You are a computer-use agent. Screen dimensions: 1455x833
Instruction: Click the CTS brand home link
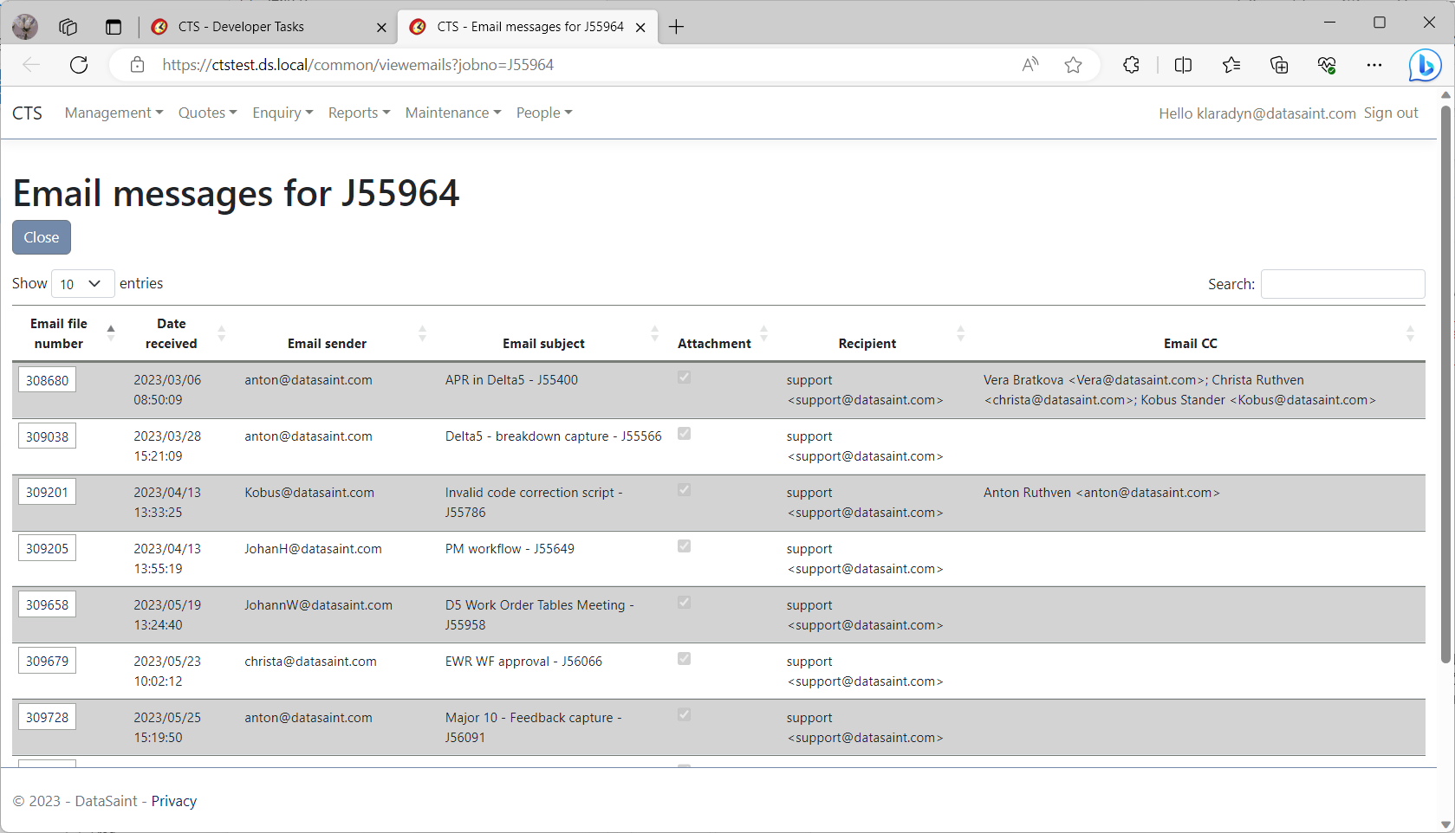click(27, 113)
